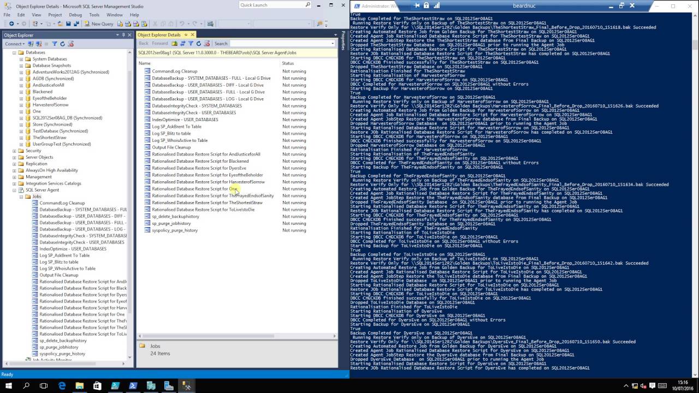
Task: Select CommandLog Cleanup job in details list
Action: tap(174, 72)
